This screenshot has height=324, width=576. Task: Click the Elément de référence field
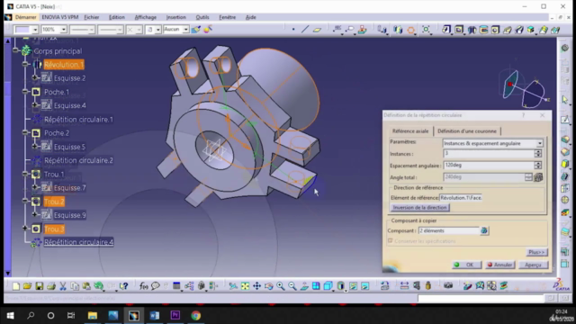click(x=461, y=198)
